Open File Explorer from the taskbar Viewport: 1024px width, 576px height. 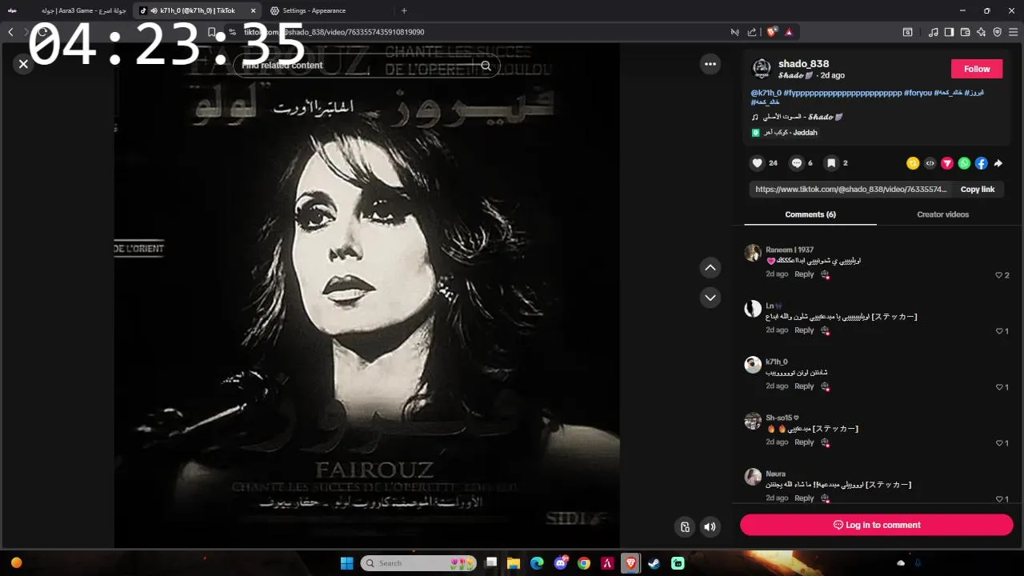(x=514, y=563)
